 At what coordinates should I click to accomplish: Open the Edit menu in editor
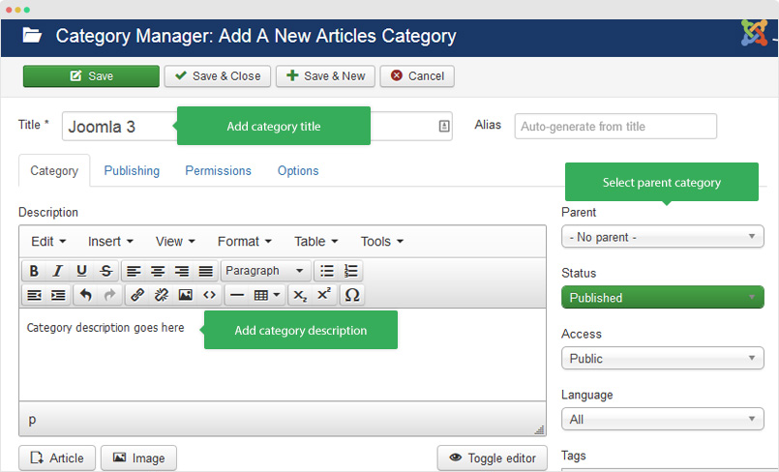click(x=48, y=242)
